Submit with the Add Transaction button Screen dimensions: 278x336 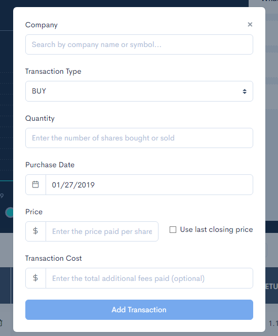pyautogui.click(x=139, y=310)
